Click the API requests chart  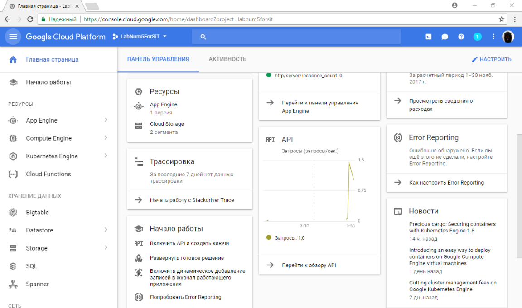coord(309,190)
